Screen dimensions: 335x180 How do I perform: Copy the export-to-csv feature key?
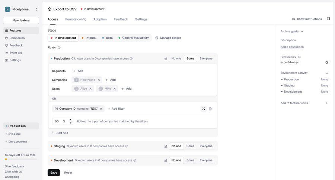click(x=327, y=62)
